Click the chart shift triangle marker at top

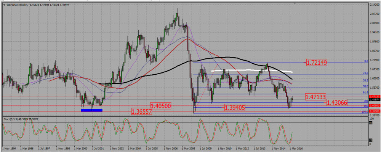tap(295, 4)
